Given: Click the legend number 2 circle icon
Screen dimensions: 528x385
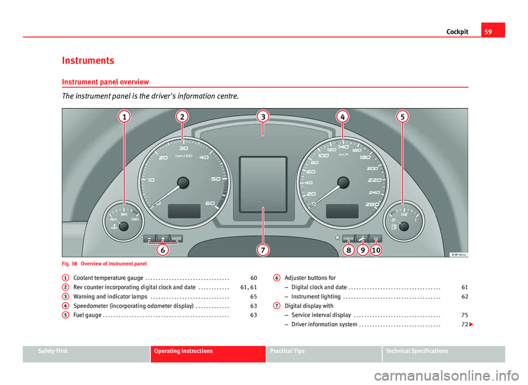Looking at the screenshot, I should 65,287.
